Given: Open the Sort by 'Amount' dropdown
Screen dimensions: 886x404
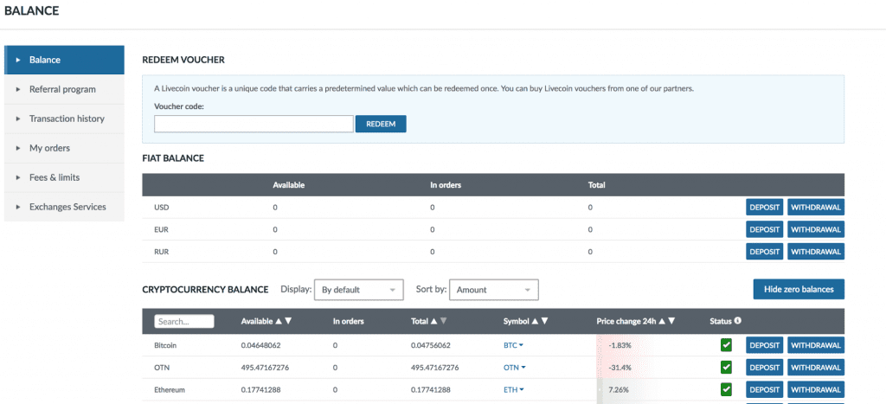Looking at the screenshot, I should pyautogui.click(x=494, y=289).
